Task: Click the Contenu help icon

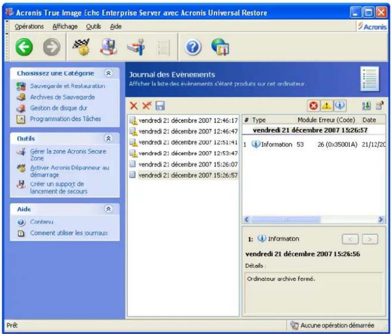Action: pyautogui.click(x=21, y=222)
